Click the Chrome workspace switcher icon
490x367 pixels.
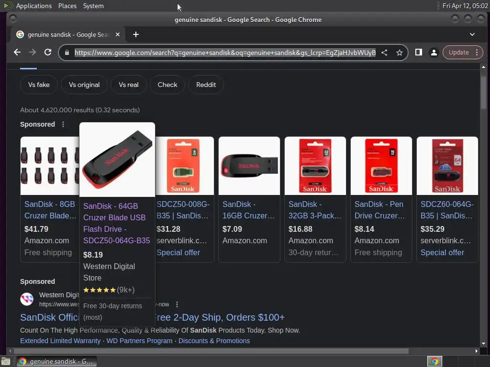click(434, 361)
